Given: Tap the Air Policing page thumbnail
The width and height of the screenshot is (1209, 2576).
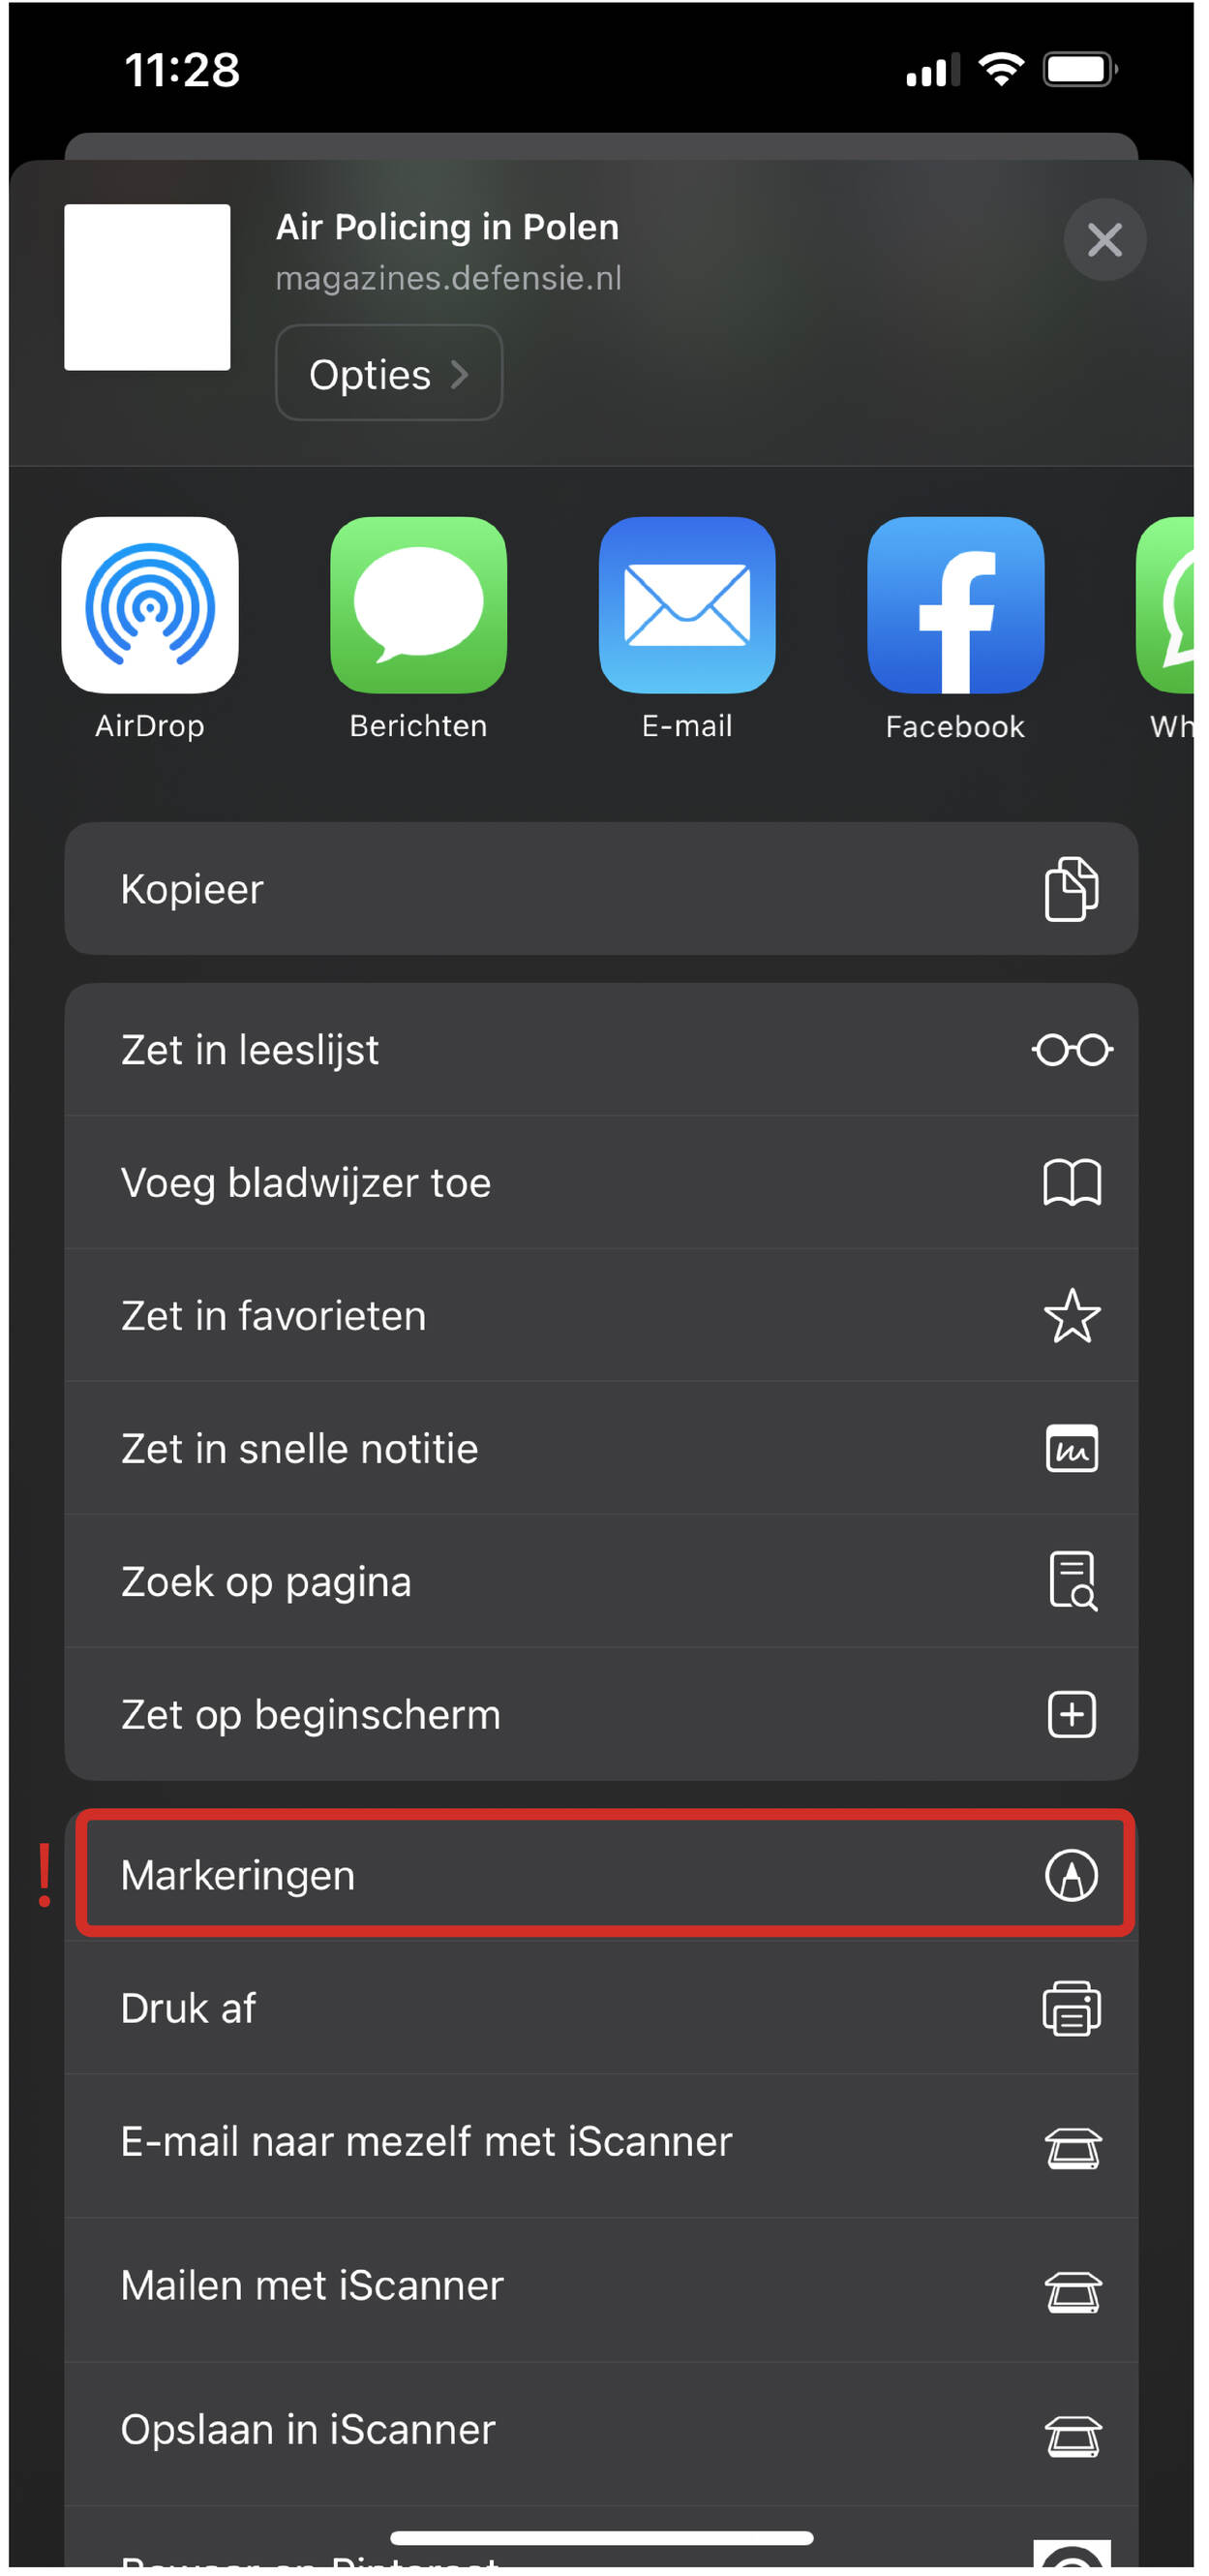Looking at the screenshot, I should coord(147,287).
